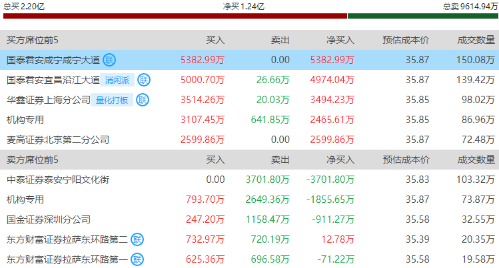
Task: Click sell amount 3701.80万 in 卖出 column
Action: coord(267,180)
